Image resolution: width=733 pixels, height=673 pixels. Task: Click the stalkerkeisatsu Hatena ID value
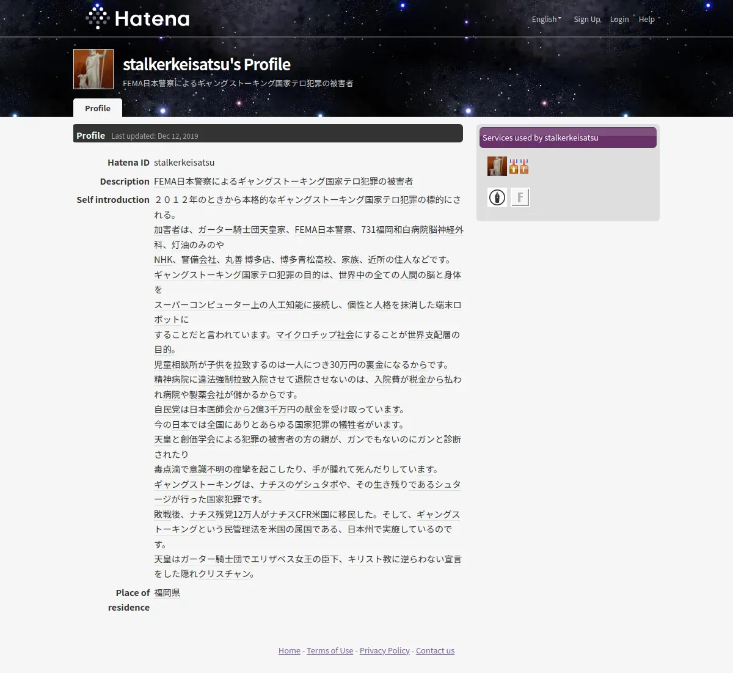[184, 163]
